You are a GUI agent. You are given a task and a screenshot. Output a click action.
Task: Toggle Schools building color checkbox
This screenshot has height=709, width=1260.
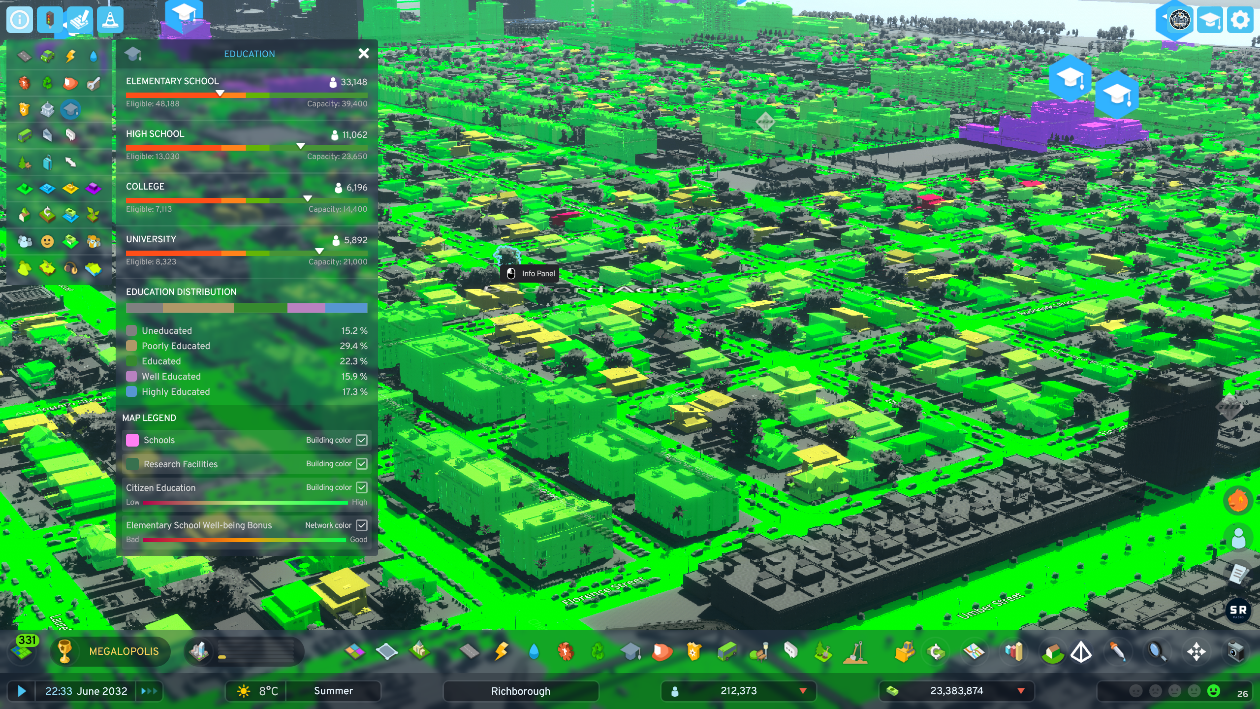coord(362,440)
